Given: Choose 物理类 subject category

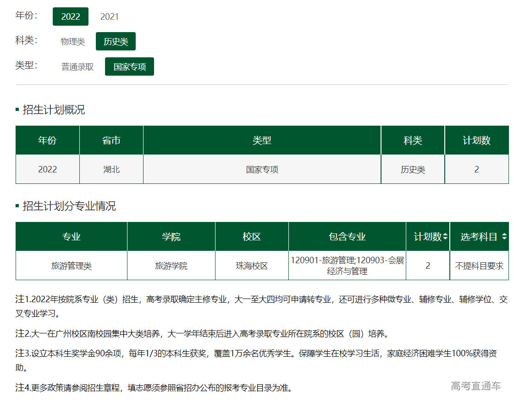Looking at the screenshot, I should (x=73, y=42).
